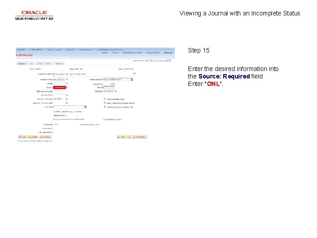Open the Main Menu breadcrumb
Image resolution: width=317 pixels, height=238 pixels.
click(37, 49)
